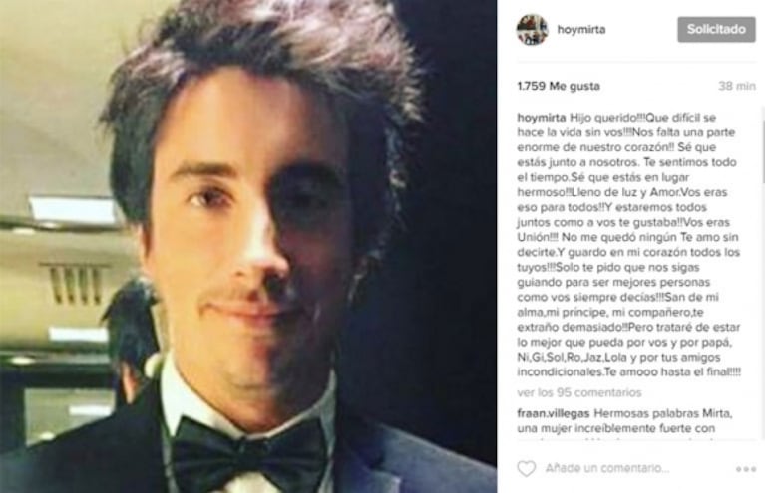Click the bow tie in the photo
Viewport: 765px width, 493px height.
tap(249, 454)
